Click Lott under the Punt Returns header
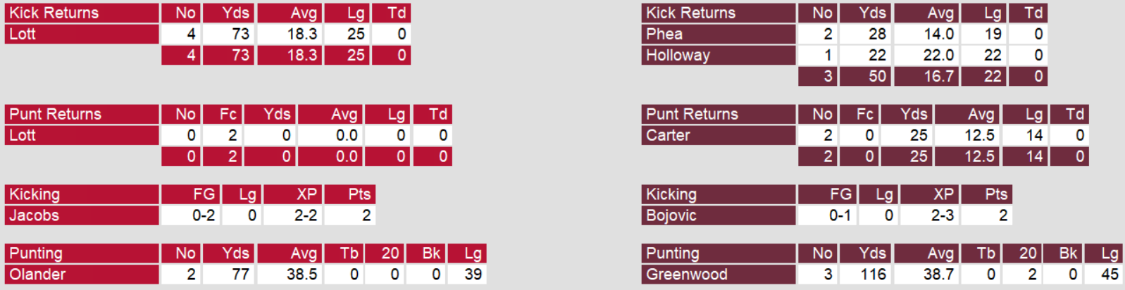1125x290 pixels. [23, 135]
